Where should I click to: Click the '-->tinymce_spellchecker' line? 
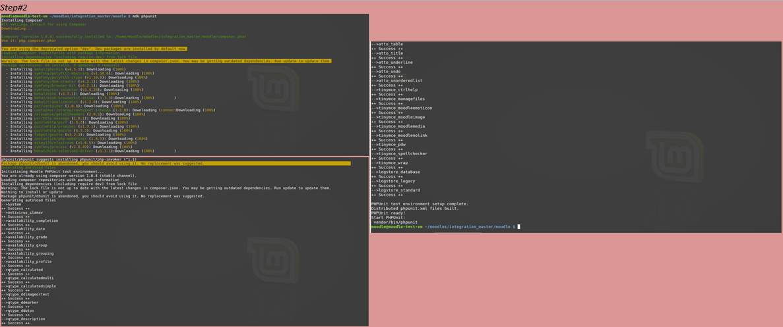[400, 154]
